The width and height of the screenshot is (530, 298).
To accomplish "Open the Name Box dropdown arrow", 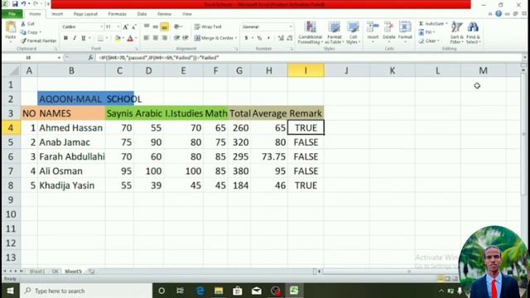I will (59, 58).
